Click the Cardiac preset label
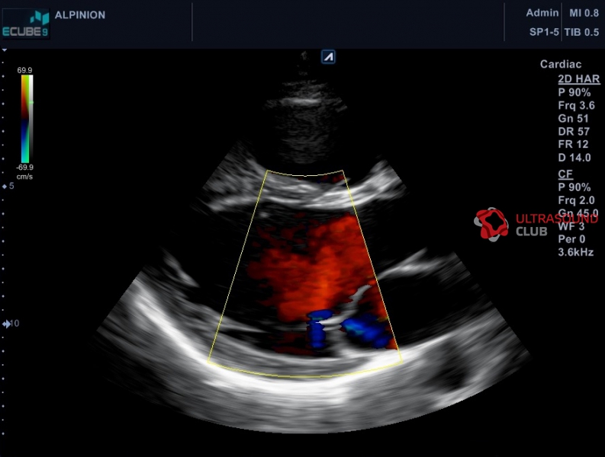Image resolution: width=605 pixels, height=457 pixels. tap(561, 64)
